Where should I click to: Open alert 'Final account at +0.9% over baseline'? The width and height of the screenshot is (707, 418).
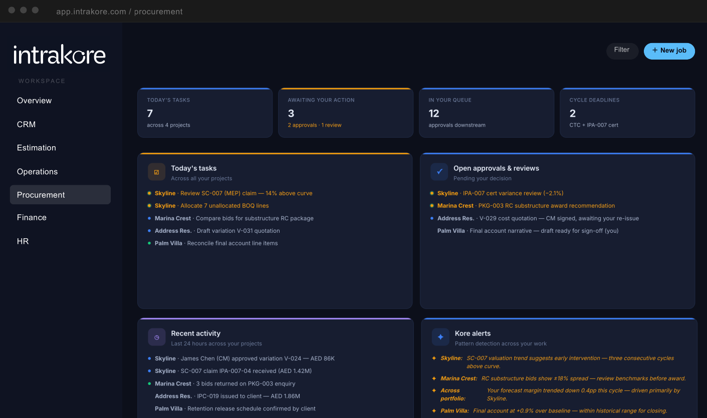pyautogui.click(x=570, y=410)
